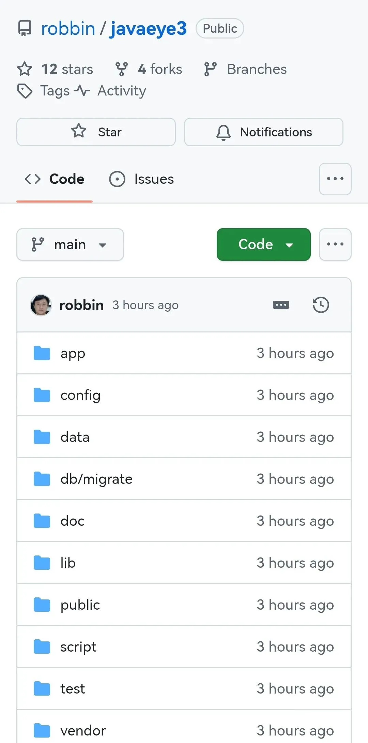Expand the latest commit message ellipsis
Viewport: 368px width, 743px height.
tap(281, 305)
